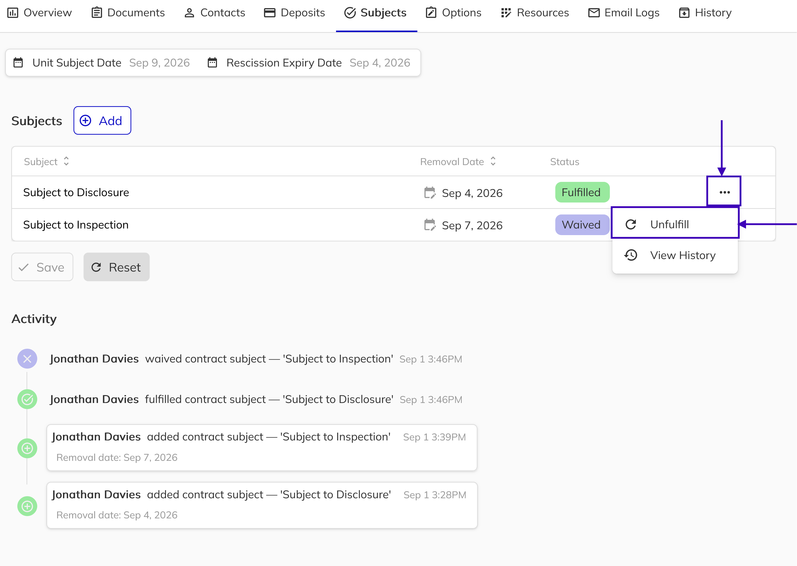Click the Activity section heading
797x566 pixels.
pyautogui.click(x=34, y=319)
